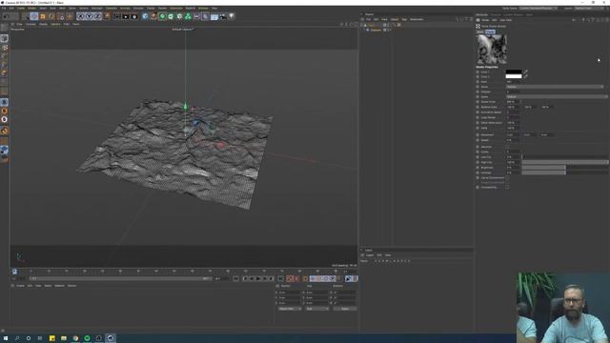610x343 pixels.
Task: Toggle Z-axis lock
Action: tap(97, 16)
